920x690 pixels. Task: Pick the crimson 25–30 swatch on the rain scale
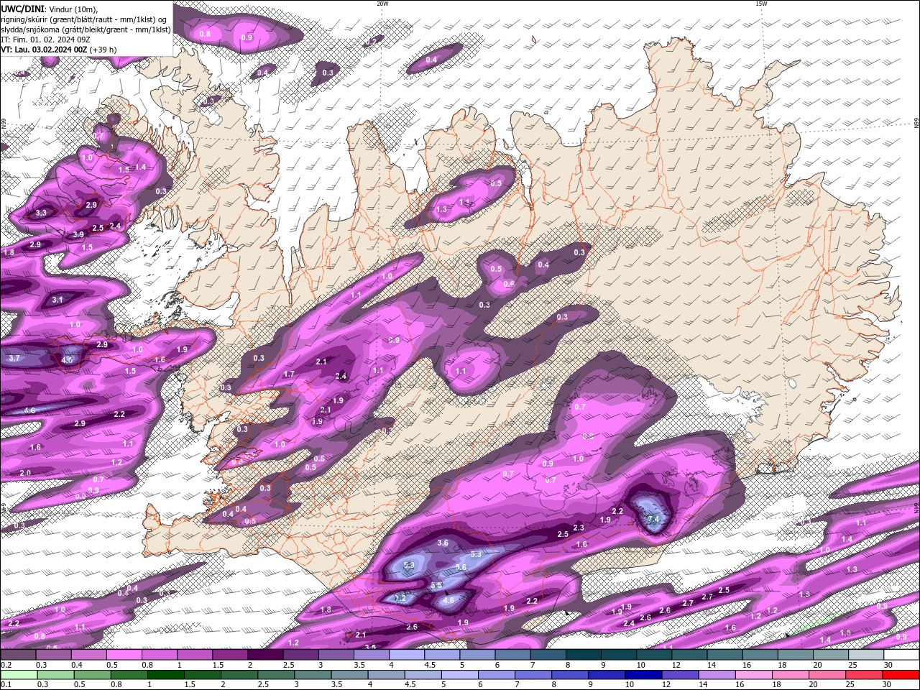(863, 675)
